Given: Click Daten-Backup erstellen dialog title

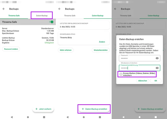Looking at the screenshot, I should tap(131, 39).
